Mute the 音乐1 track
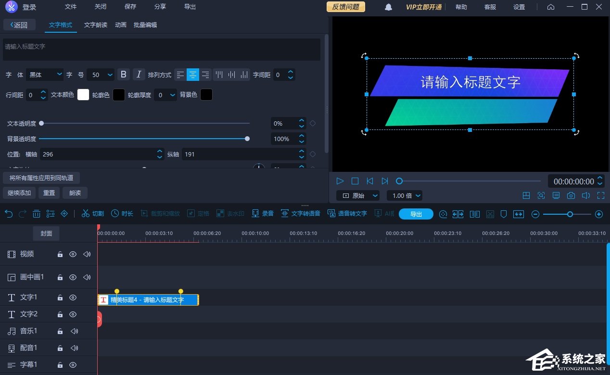The height and width of the screenshot is (375, 610). pyautogui.click(x=74, y=331)
